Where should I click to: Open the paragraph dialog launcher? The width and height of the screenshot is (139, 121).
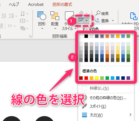click(x=30, y=36)
